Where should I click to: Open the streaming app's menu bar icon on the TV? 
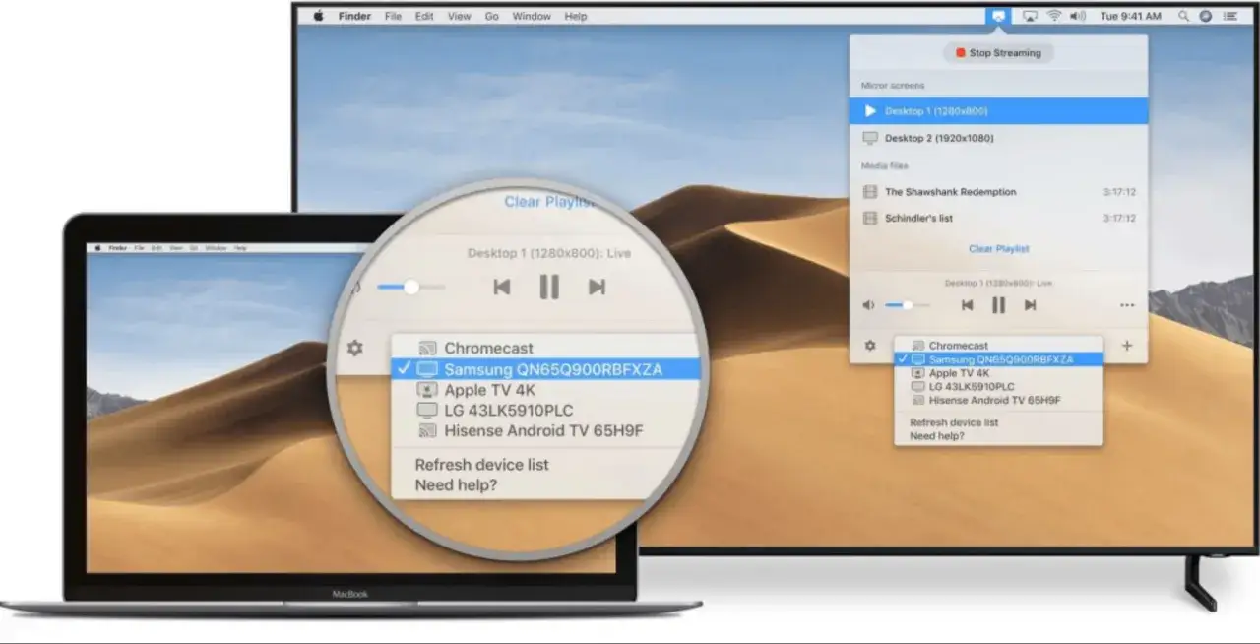point(999,16)
